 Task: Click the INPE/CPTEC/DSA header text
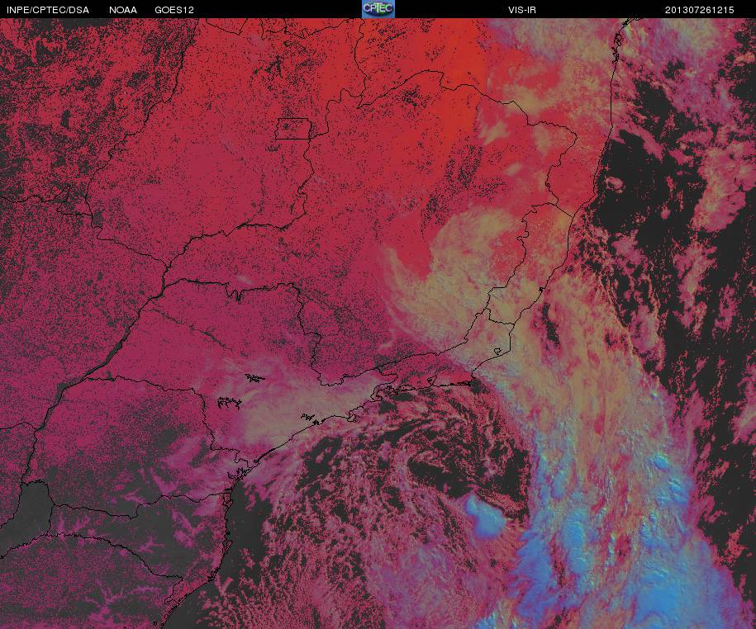(x=48, y=10)
